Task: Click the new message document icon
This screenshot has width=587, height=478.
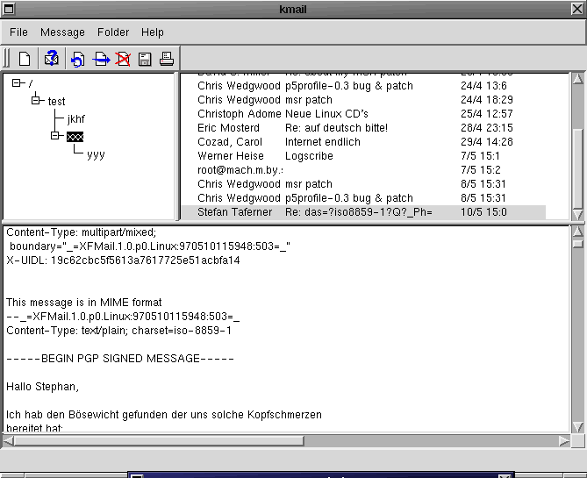Action: (x=25, y=59)
